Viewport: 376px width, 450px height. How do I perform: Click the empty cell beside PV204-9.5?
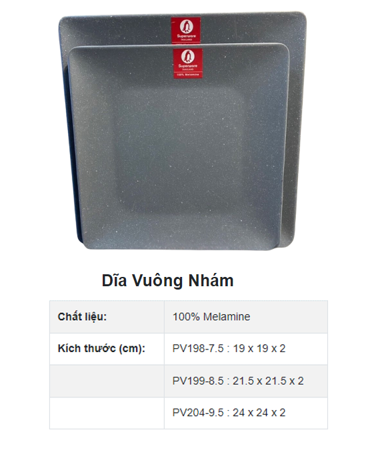tap(107, 413)
